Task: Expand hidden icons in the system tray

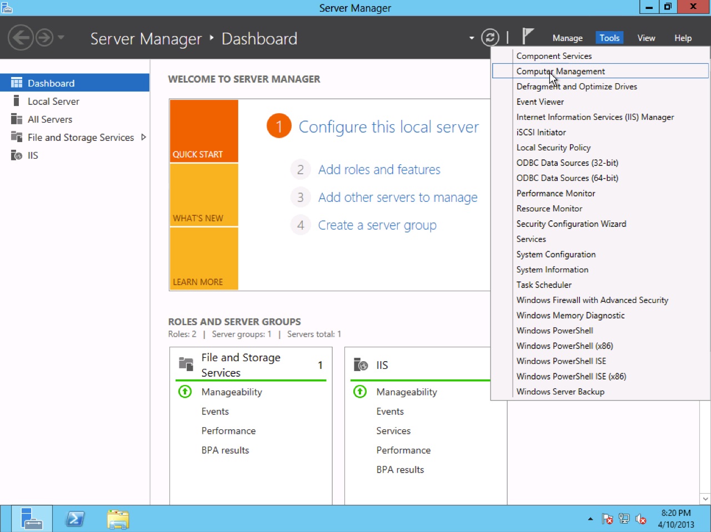Action: tap(590, 519)
